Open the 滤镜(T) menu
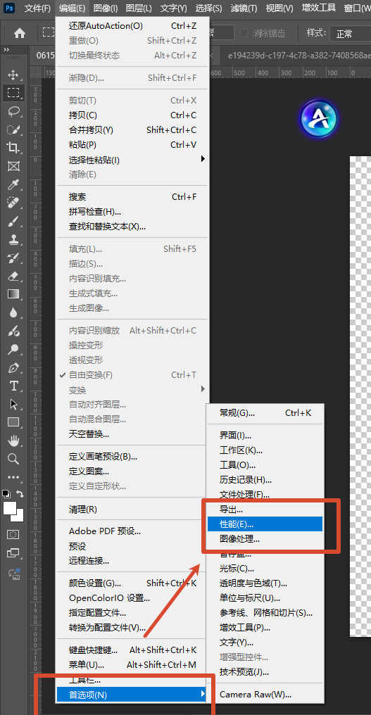This screenshot has height=715, width=371. click(244, 8)
